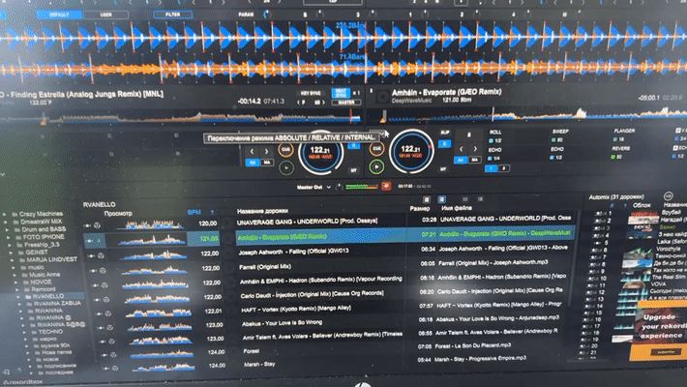Sort by the Размер column header
This screenshot has width=687, height=387.
coord(420,209)
